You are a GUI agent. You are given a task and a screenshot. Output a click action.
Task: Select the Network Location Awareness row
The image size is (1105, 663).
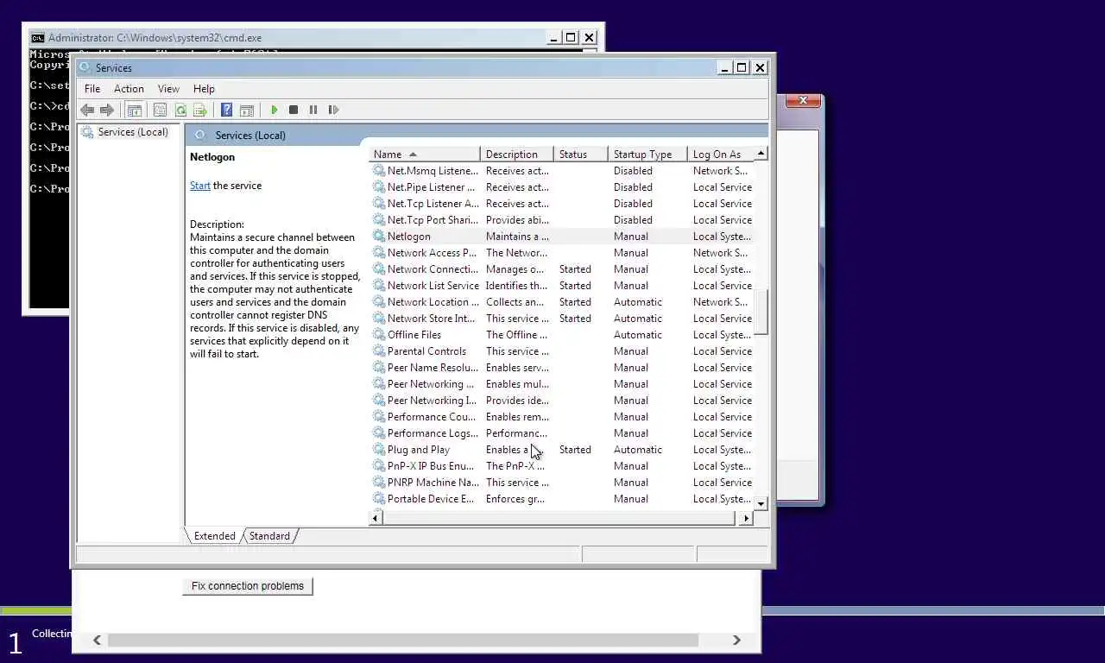pos(562,302)
